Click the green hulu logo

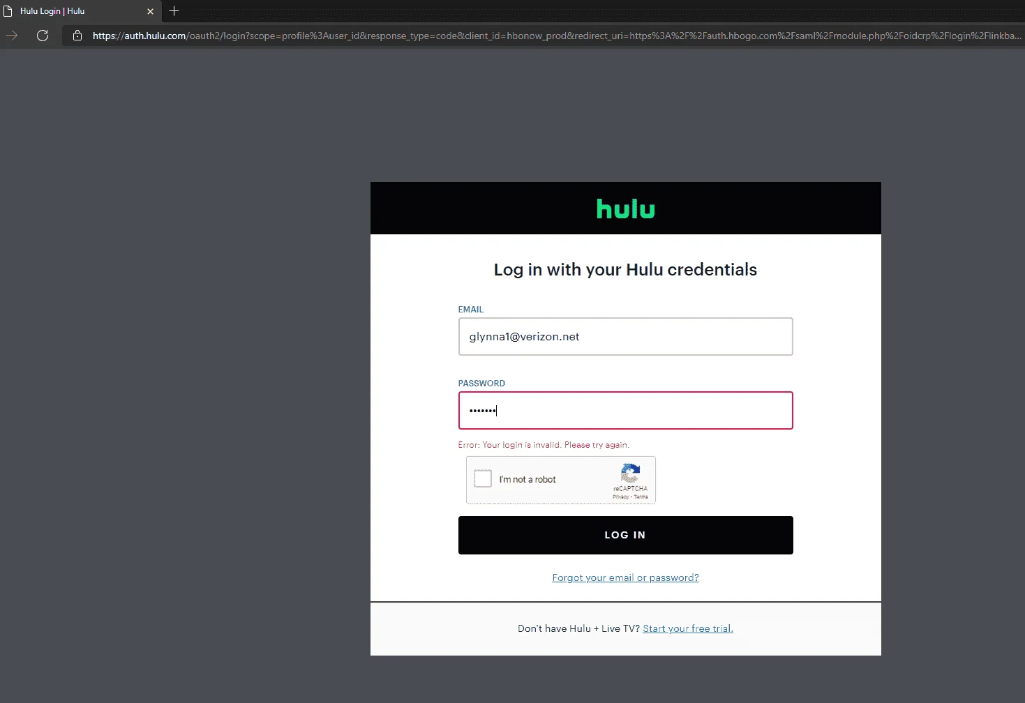(x=626, y=209)
